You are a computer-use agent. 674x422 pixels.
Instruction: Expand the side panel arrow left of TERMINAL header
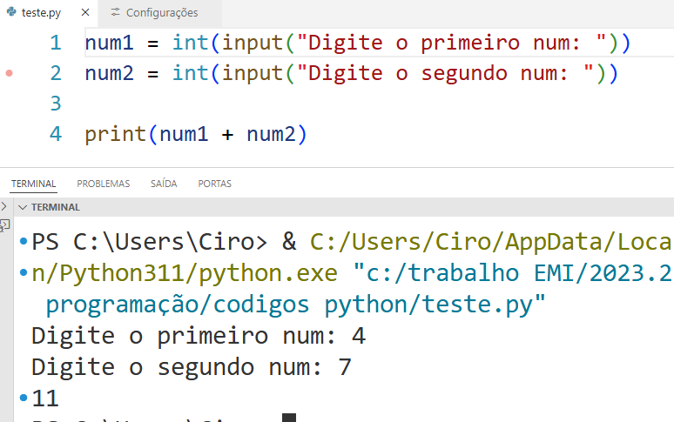(4, 207)
